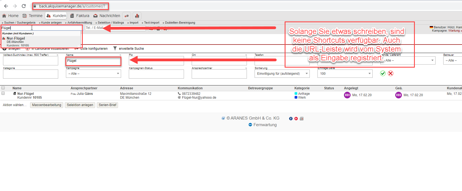Open the Faktura tab
This screenshot has height=191, width=462.
pyautogui.click(x=80, y=16)
